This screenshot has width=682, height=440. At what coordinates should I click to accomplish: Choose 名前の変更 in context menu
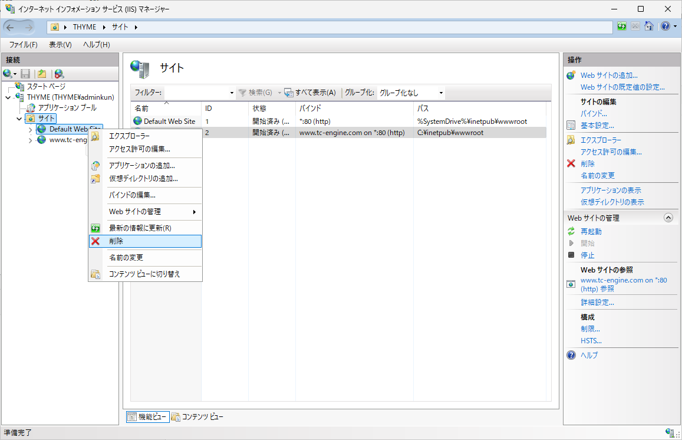[145, 258]
